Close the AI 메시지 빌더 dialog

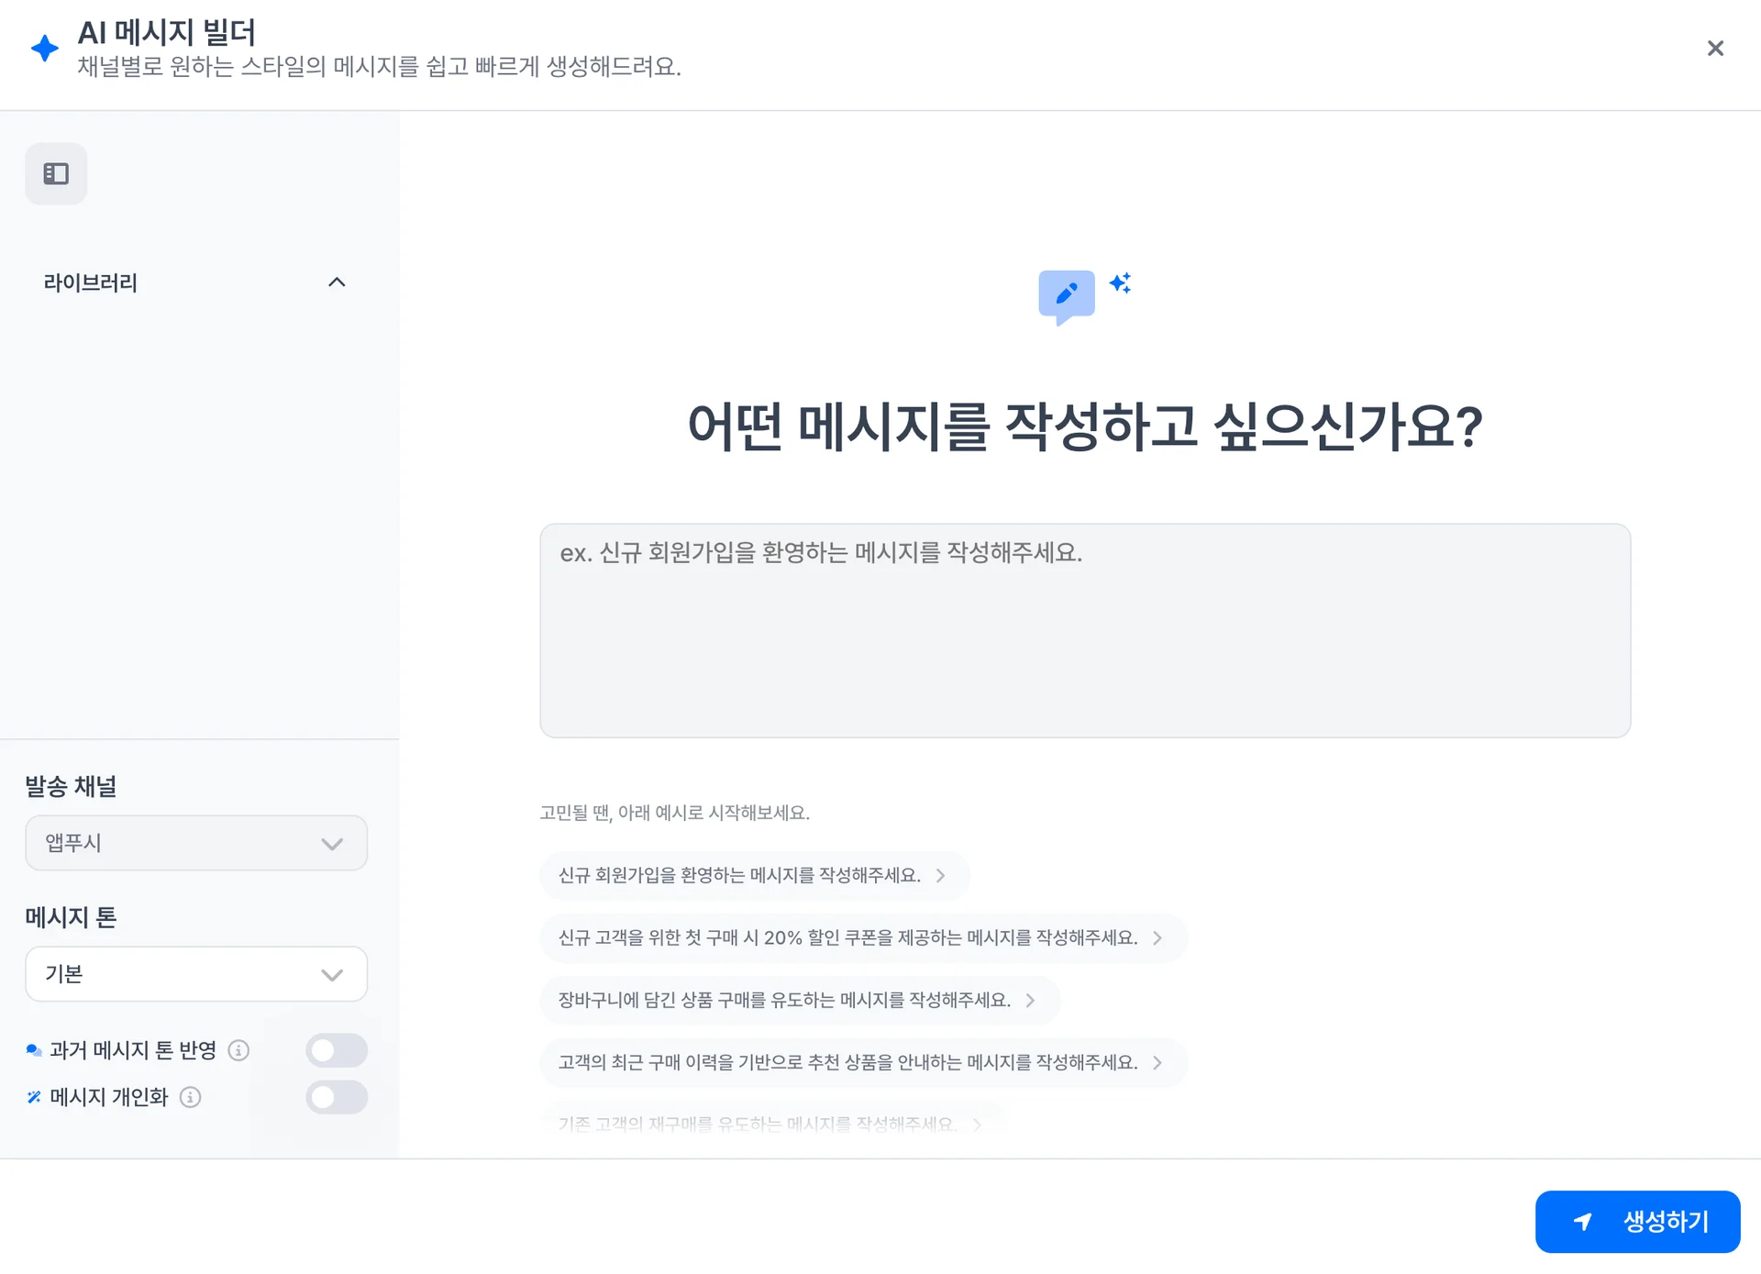click(x=1714, y=48)
